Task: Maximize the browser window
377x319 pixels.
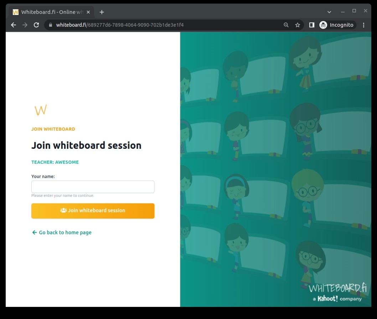Action: 354,11
